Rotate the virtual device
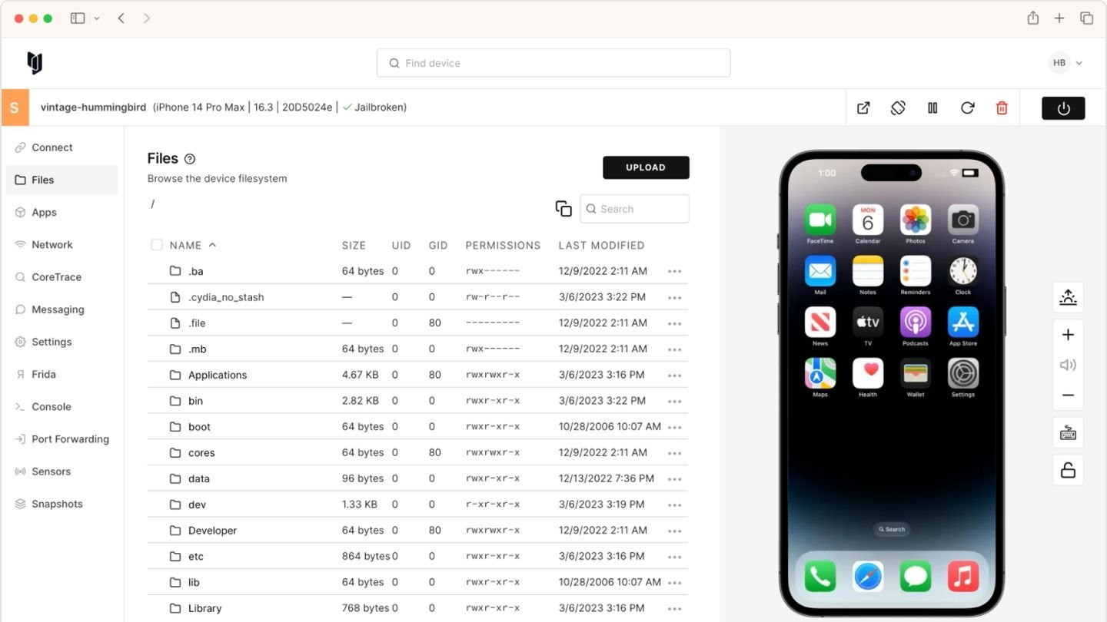 (x=898, y=108)
